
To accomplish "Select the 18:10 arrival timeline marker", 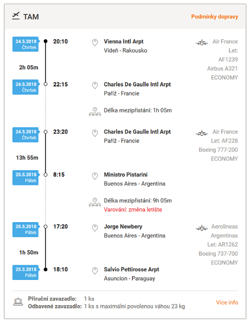I will [x=46, y=269].
